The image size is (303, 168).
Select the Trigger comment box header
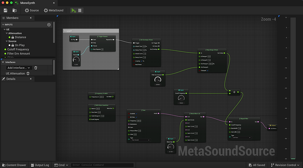tap(91, 31)
